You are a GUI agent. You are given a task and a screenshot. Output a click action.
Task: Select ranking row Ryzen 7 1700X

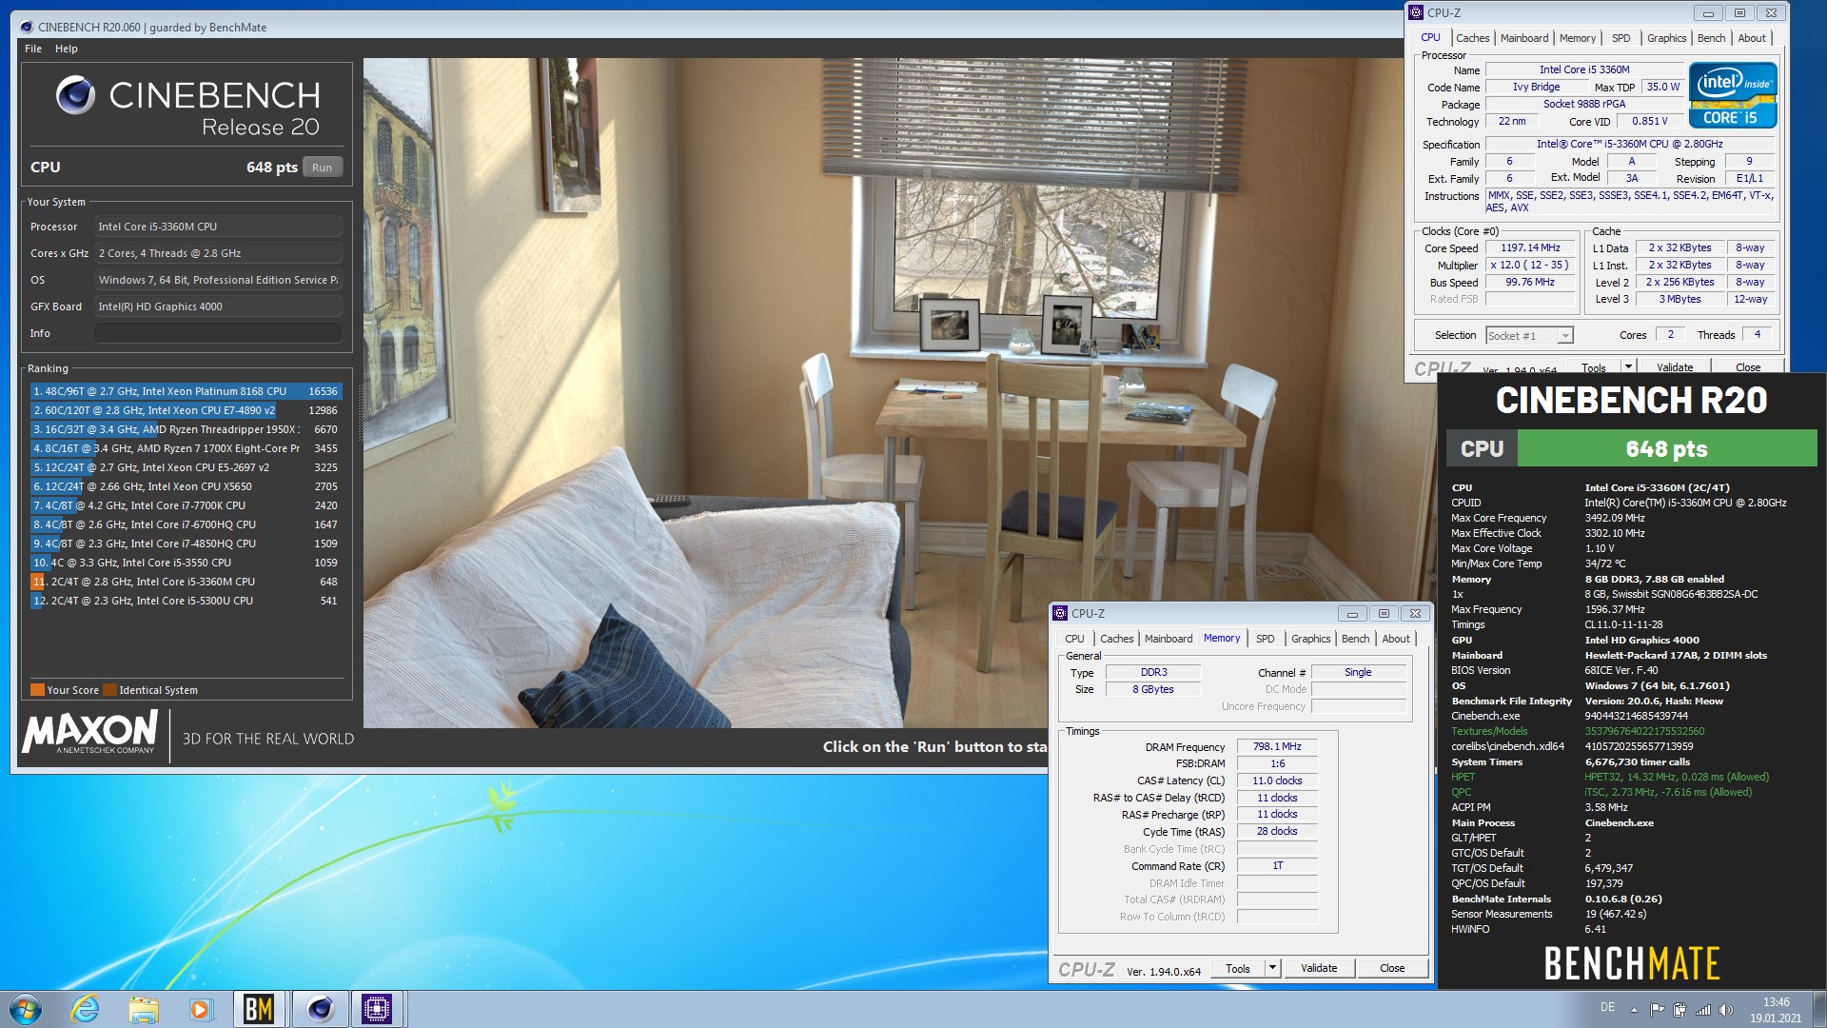click(x=185, y=448)
